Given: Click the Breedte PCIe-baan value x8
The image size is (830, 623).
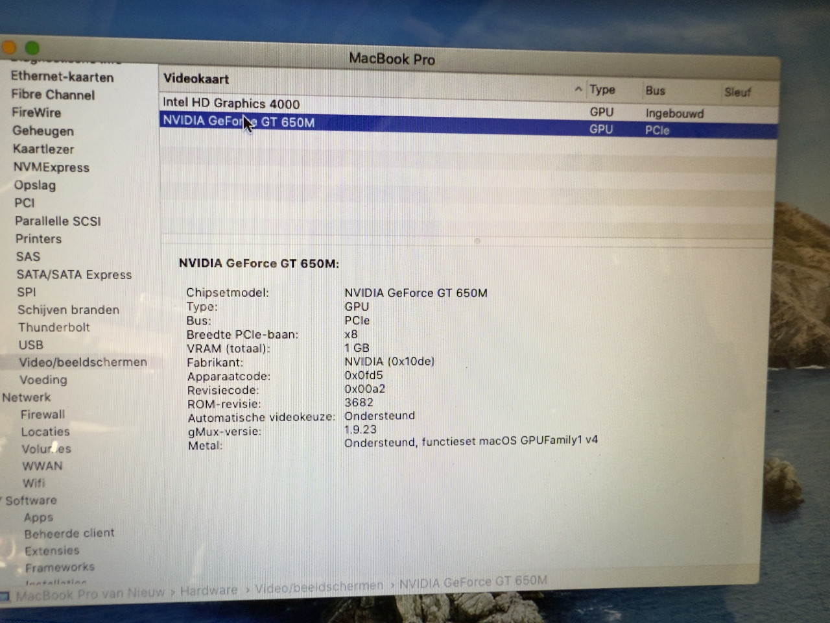Looking at the screenshot, I should point(351,334).
